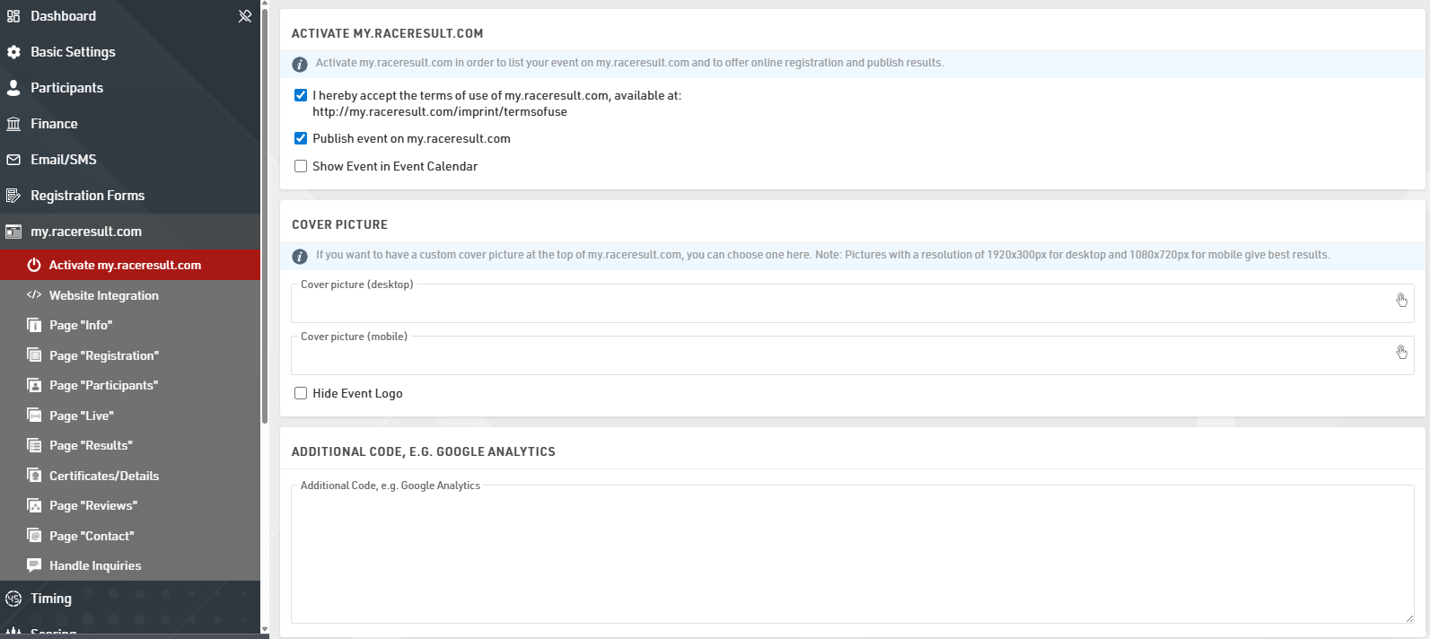The image size is (1430, 639).
Task: Open the Website Integration page
Action: 103,295
